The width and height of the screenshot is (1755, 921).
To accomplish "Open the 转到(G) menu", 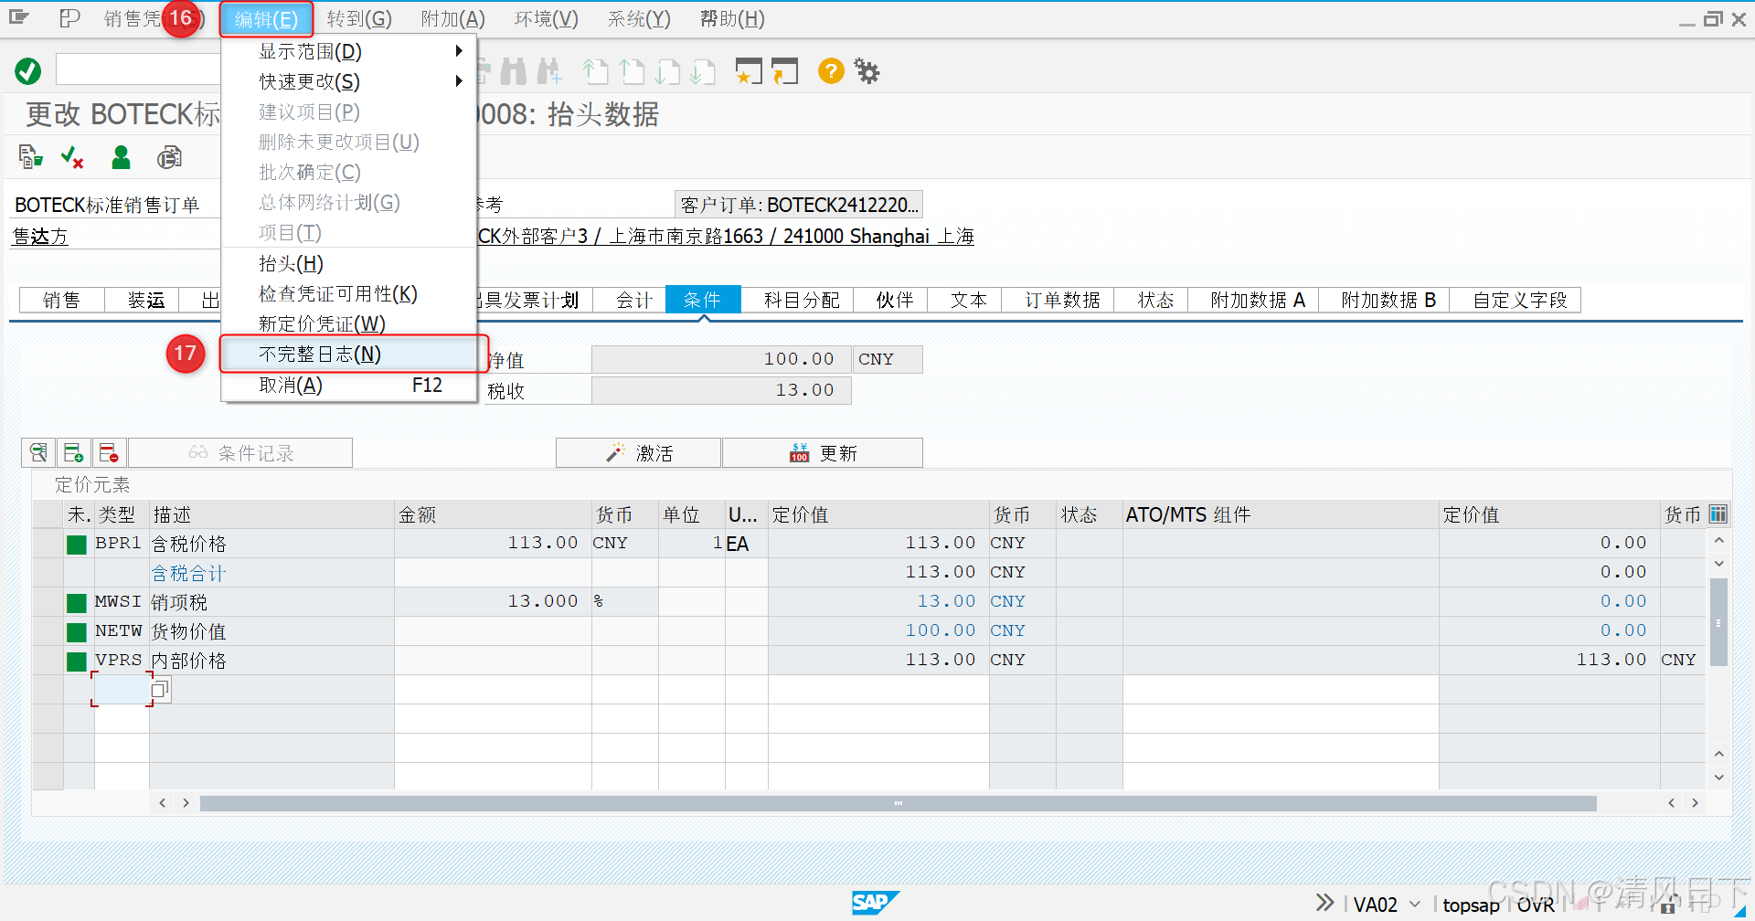I will tap(359, 18).
